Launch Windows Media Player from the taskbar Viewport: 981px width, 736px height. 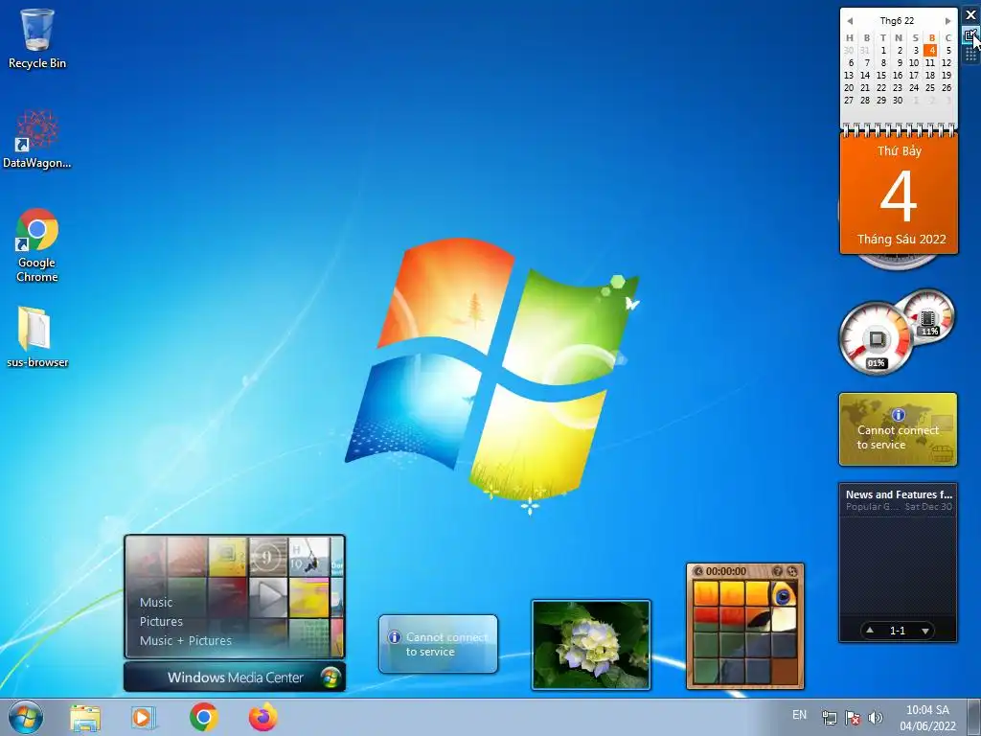[x=144, y=718]
